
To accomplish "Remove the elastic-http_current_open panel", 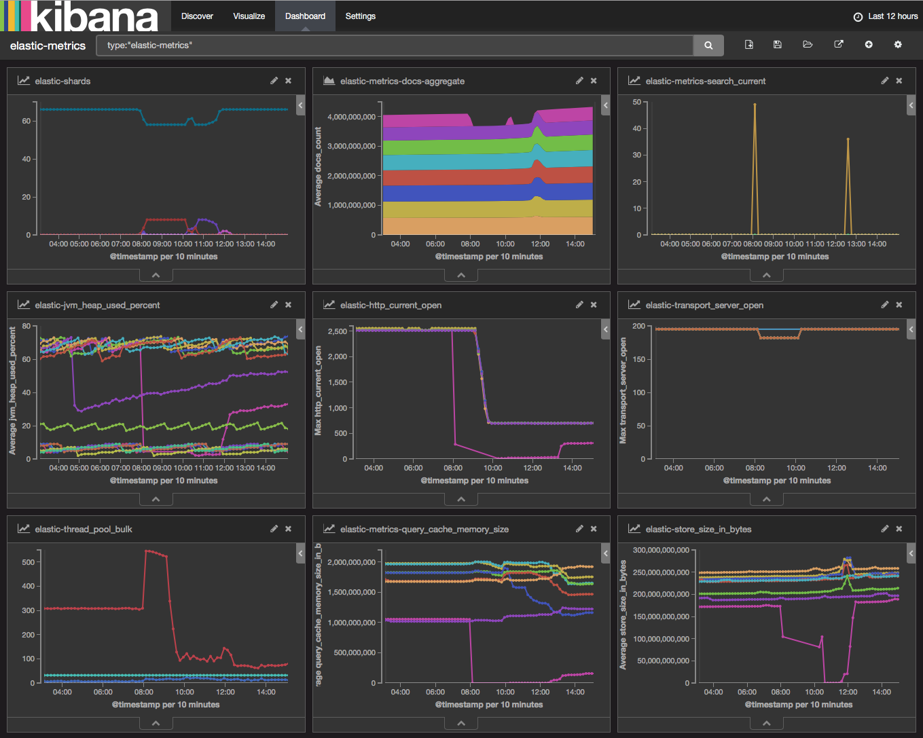I will click(x=594, y=305).
